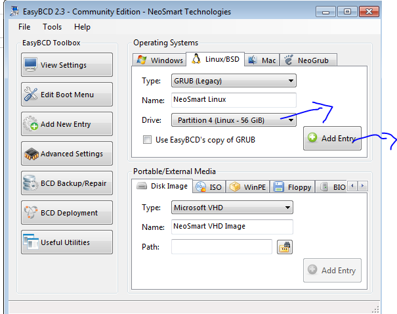
Task: Click the NeoSmart Linux name field
Action: pos(234,100)
